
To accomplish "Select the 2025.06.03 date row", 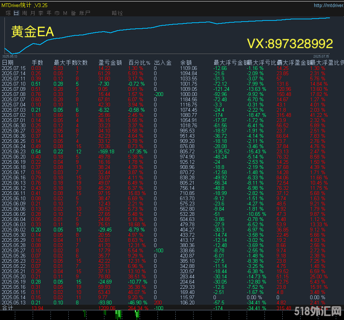I will (x=14, y=225).
